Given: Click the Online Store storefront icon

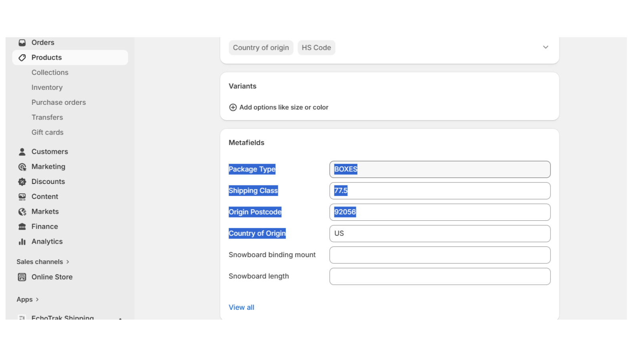Looking at the screenshot, I should 22,277.
